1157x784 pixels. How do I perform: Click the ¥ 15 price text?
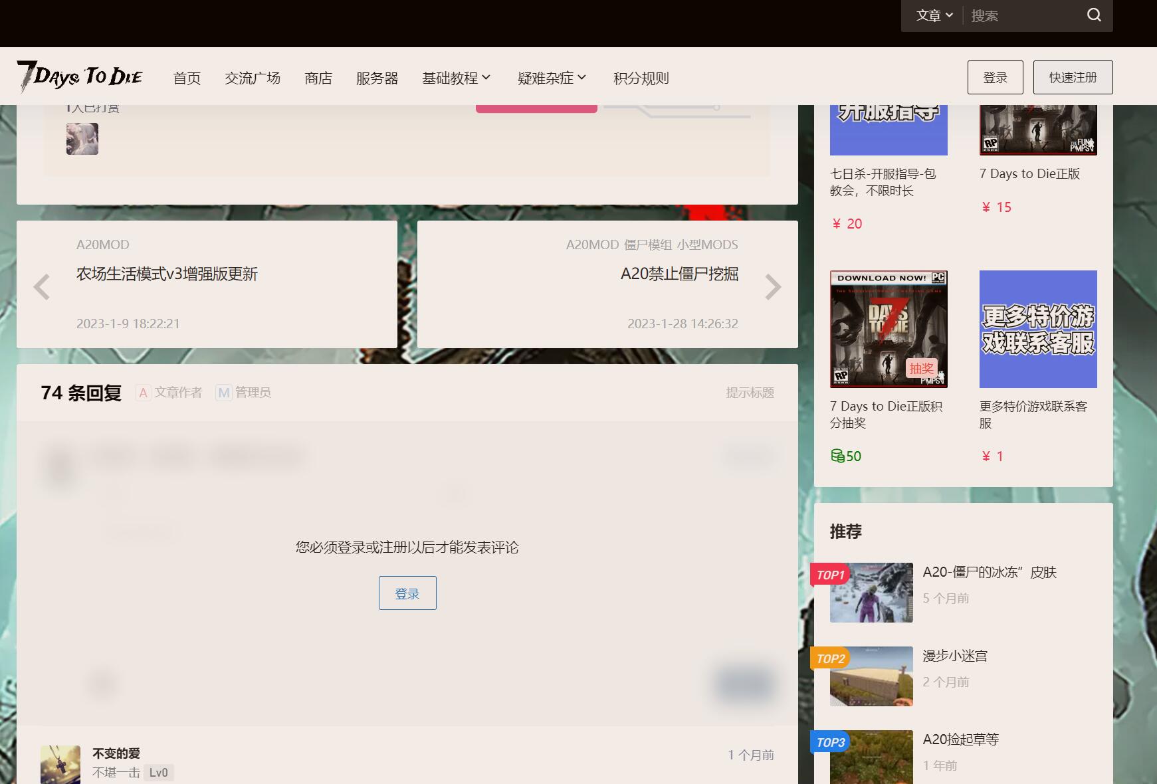[996, 207]
